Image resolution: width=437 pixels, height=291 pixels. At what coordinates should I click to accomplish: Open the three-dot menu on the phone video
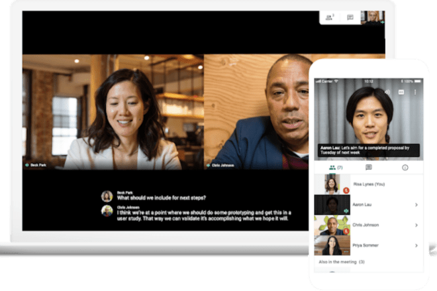pyautogui.click(x=415, y=92)
